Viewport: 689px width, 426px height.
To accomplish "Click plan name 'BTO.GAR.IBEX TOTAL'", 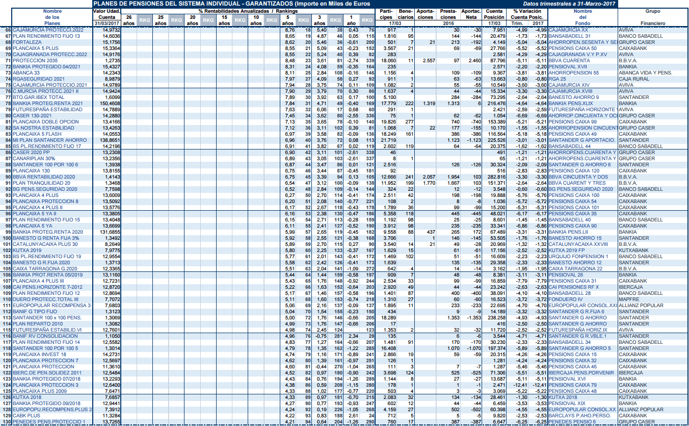I will [x=38, y=97].
